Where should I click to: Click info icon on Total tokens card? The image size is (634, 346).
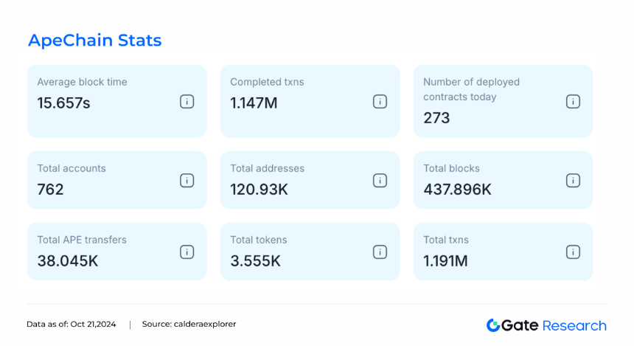(380, 252)
